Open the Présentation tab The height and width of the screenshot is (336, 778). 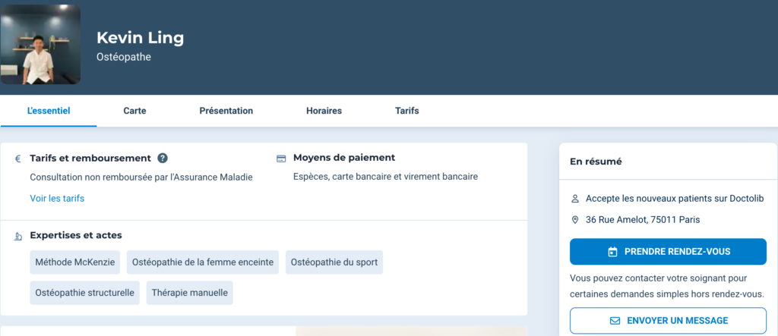click(226, 111)
